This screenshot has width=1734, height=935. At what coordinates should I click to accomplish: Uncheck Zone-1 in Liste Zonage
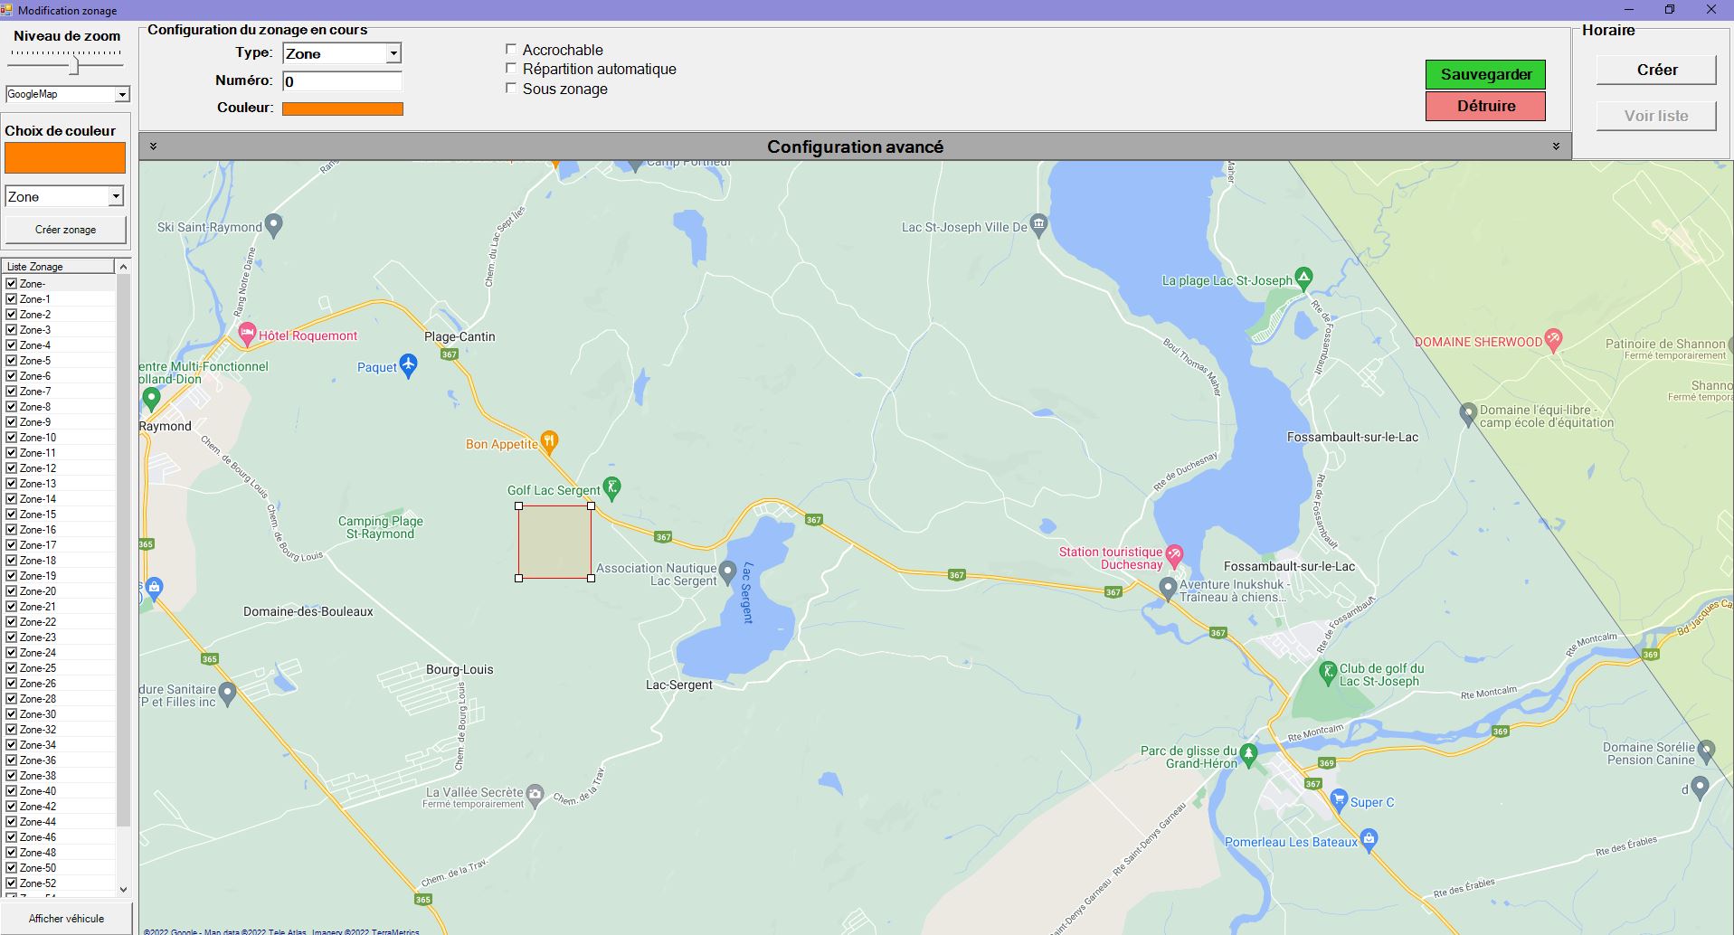click(x=12, y=298)
